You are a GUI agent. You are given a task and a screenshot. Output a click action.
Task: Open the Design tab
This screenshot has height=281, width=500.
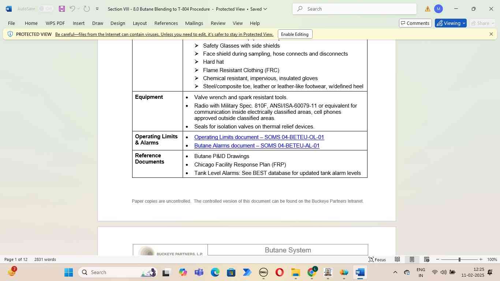[x=118, y=23]
